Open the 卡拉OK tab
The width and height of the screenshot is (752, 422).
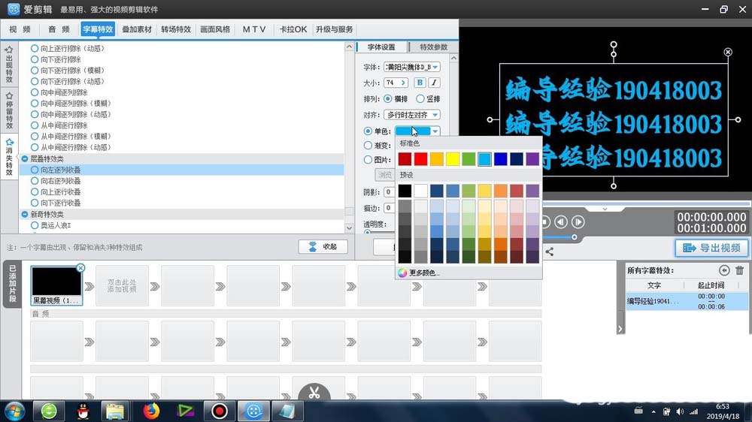pyautogui.click(x=293, y=29)
